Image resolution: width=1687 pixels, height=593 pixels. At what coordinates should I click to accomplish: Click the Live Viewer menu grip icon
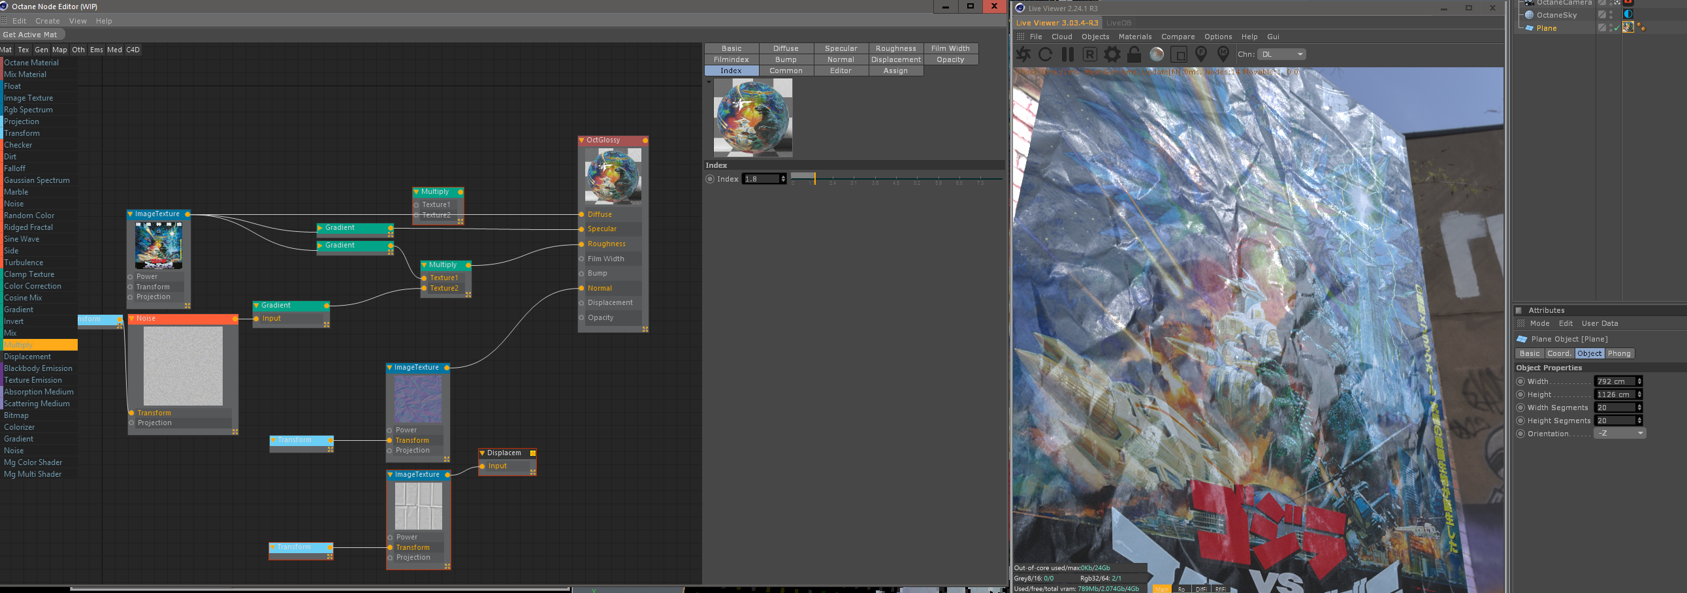click(1020, 37)
